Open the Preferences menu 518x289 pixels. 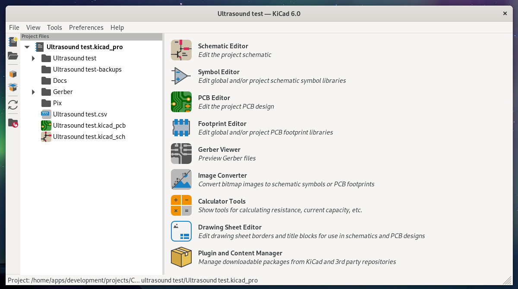tap(86, 27)
